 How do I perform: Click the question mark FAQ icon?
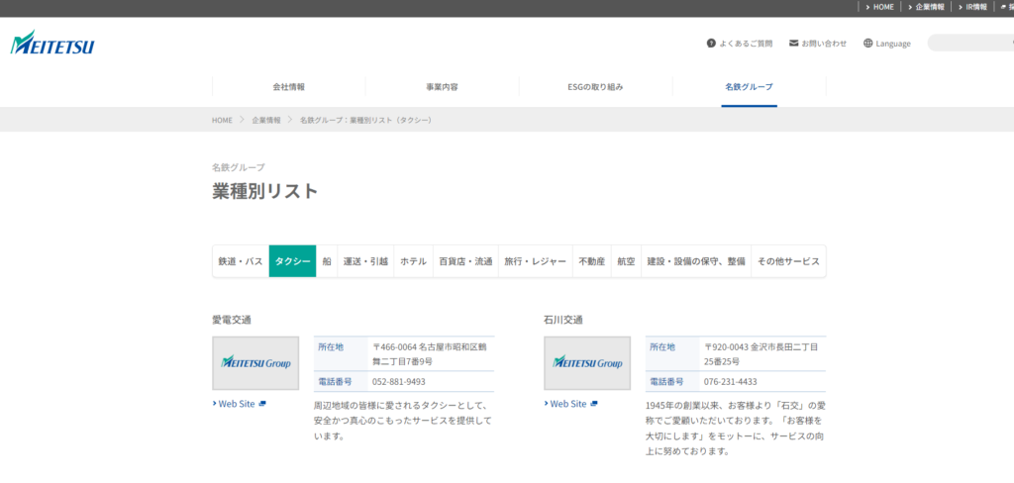711,44
